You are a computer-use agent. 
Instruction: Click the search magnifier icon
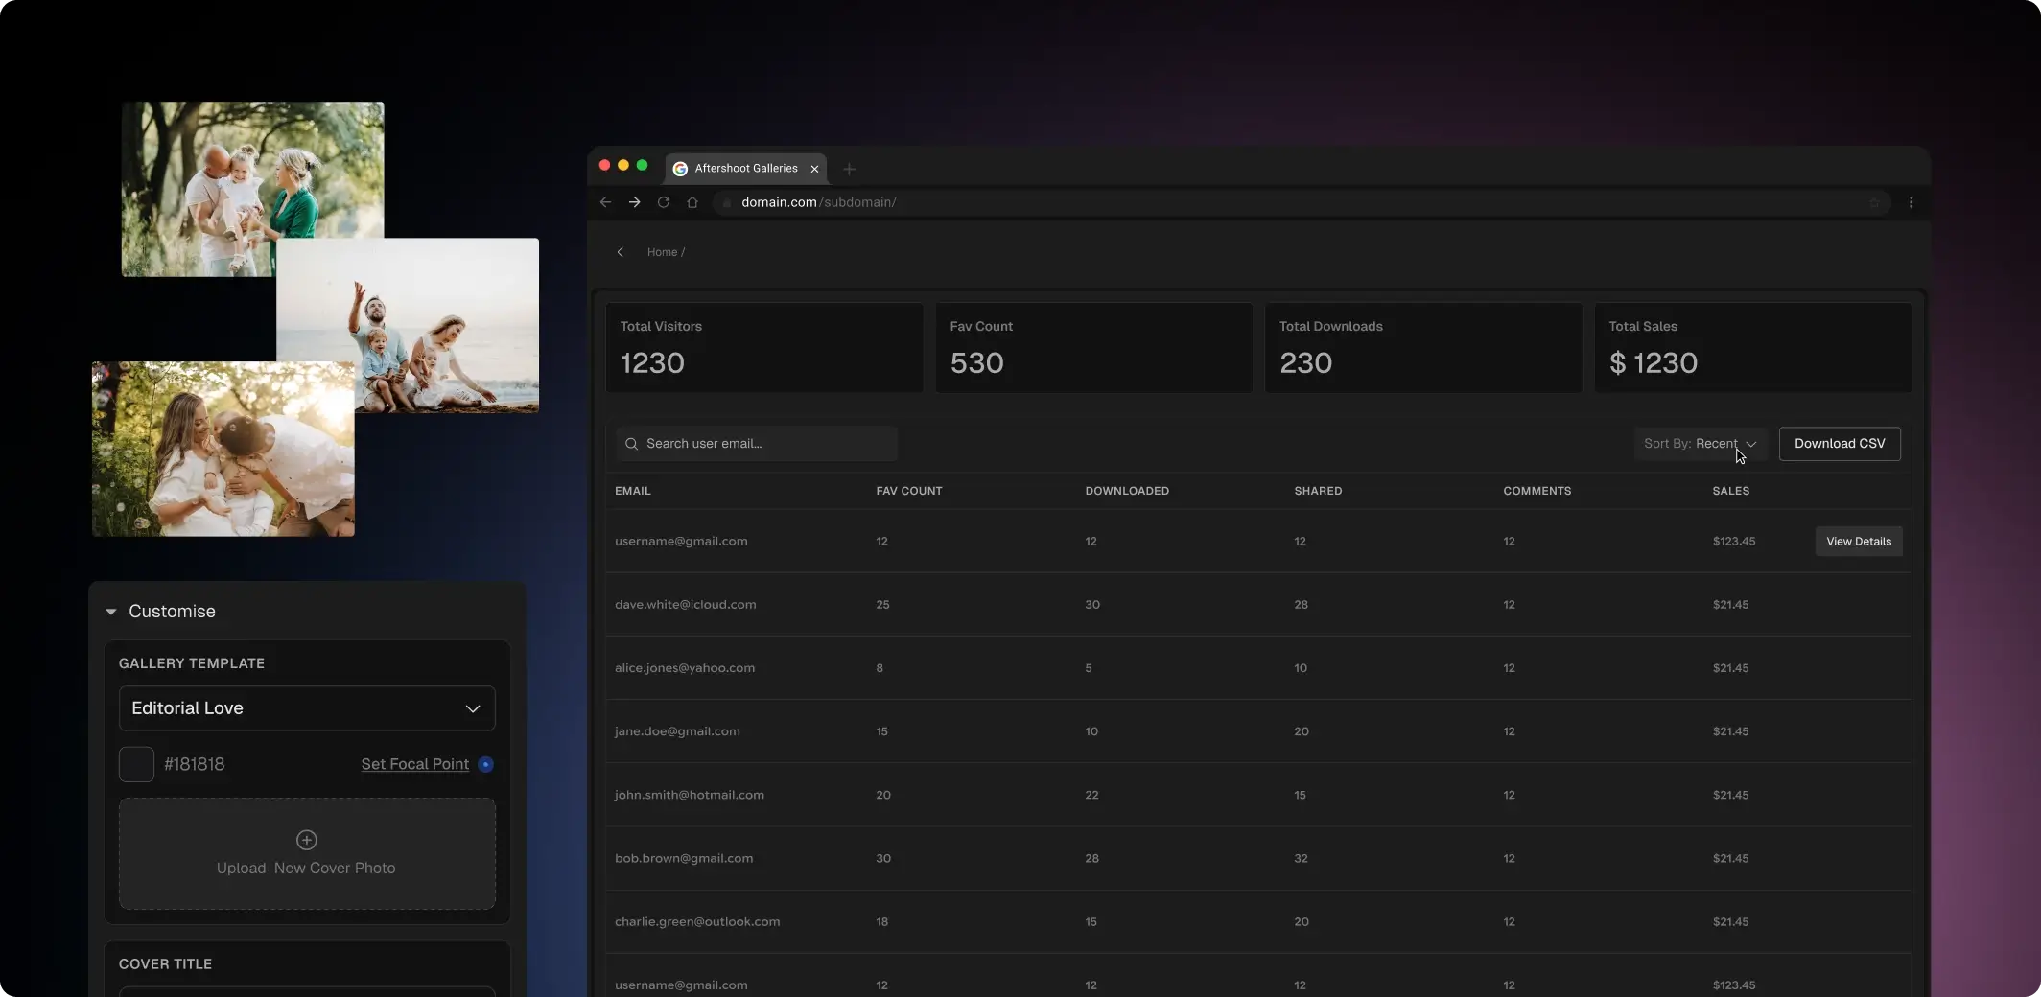pyautogui.click(x=631, y=444)
